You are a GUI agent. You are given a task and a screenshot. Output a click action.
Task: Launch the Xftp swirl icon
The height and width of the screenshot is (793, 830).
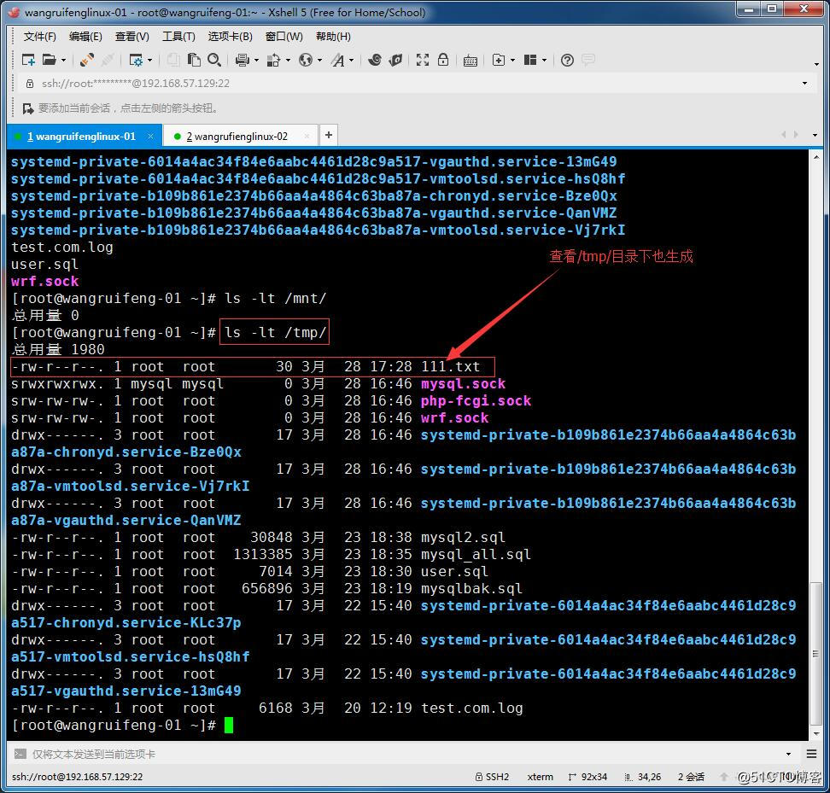click(375, 60)
